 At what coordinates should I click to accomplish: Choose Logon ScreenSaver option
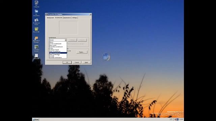coord(58,51)
